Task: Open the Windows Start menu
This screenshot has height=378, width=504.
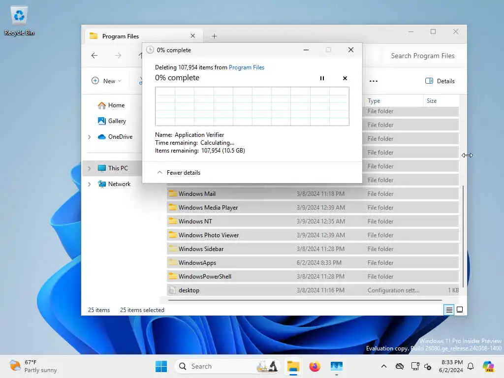Action: pyautogui.click(x=161, y=366)
